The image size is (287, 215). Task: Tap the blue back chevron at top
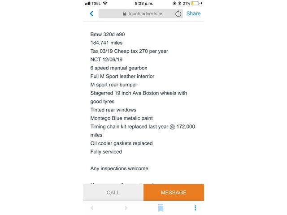click(91, 13)
